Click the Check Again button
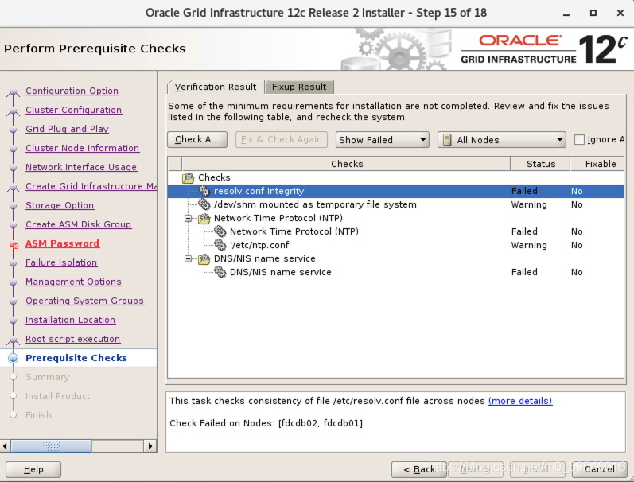The height and width of the screenshot is (482, 634). click(x=197, y=139)
